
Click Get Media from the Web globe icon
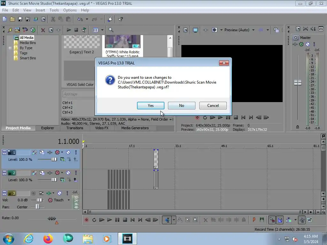[x=33, y=30]
